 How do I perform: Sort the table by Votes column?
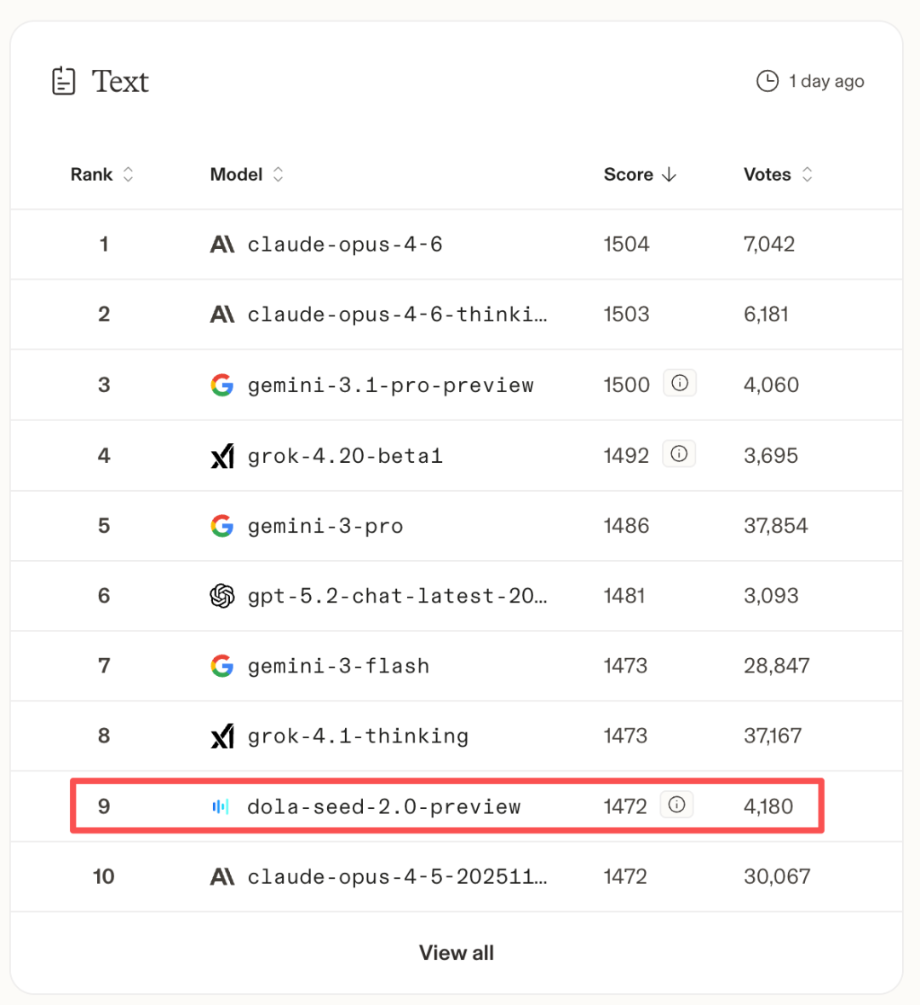(779, 175)
